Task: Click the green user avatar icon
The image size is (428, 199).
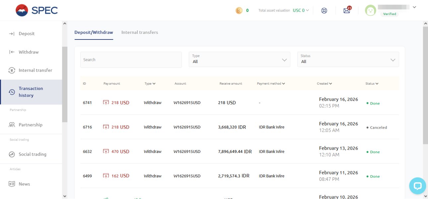Action: point(370,11)
